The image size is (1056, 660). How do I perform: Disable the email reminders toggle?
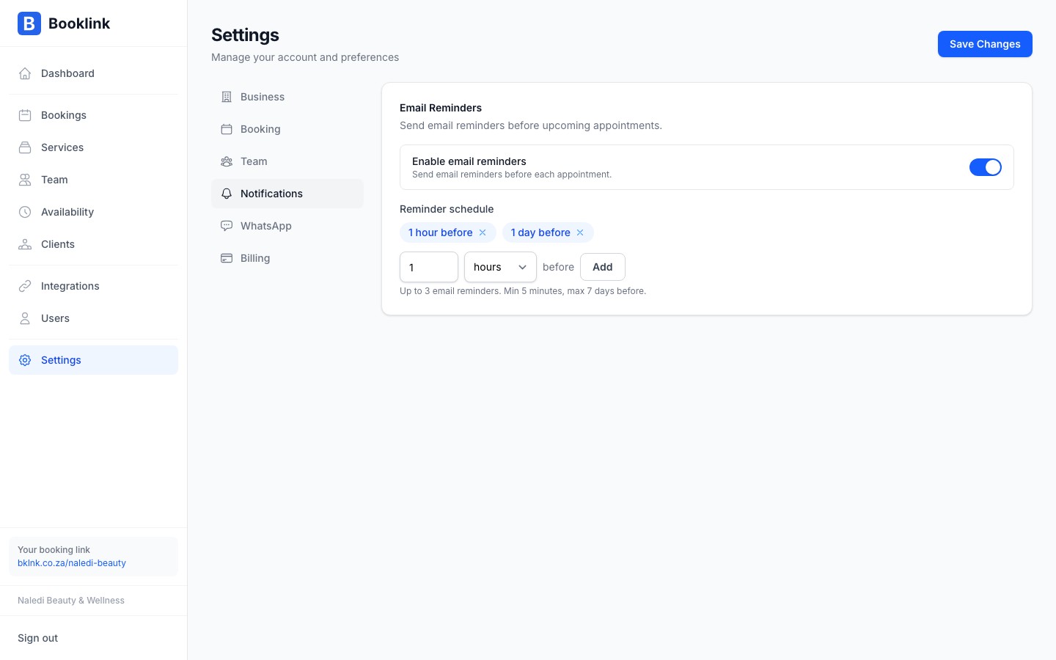pyautogui.click(x=985, y=167)
